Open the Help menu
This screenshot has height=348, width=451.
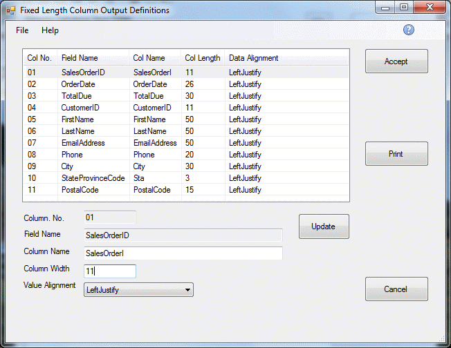point(50,30)
